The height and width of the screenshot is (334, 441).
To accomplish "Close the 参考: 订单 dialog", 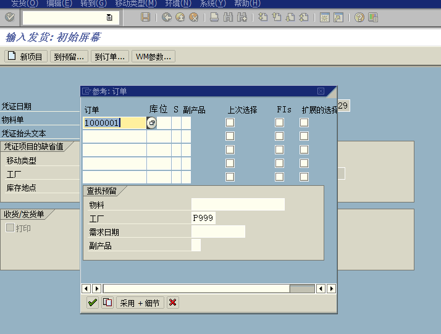I will point(321,91).
